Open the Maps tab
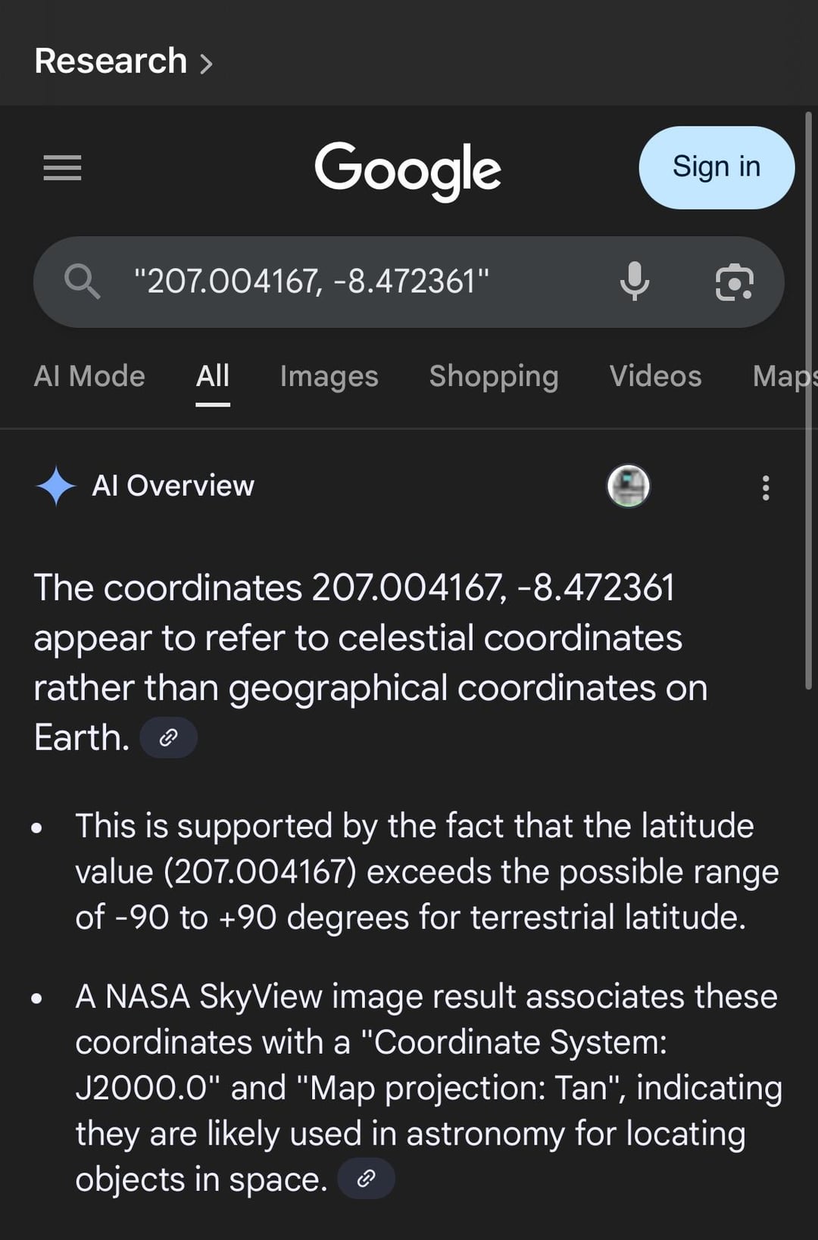The image size is (818, 1240). (x=785, y=376)
